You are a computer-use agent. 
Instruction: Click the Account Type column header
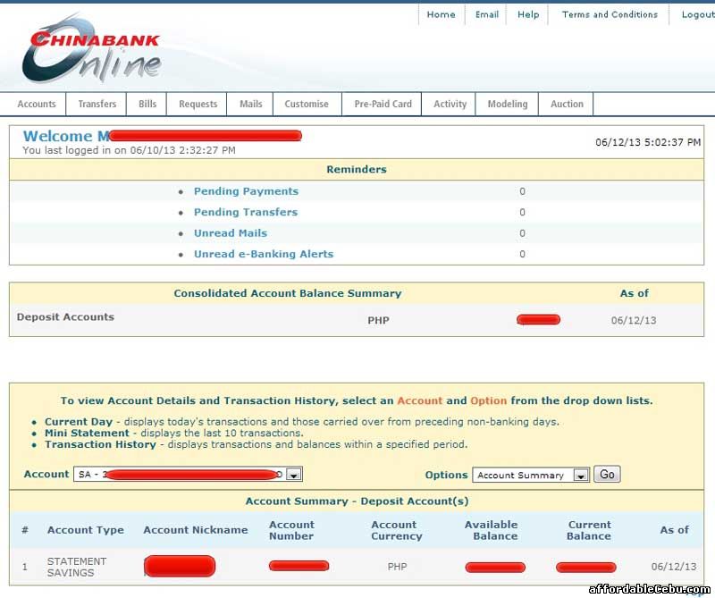click(85, 530)
